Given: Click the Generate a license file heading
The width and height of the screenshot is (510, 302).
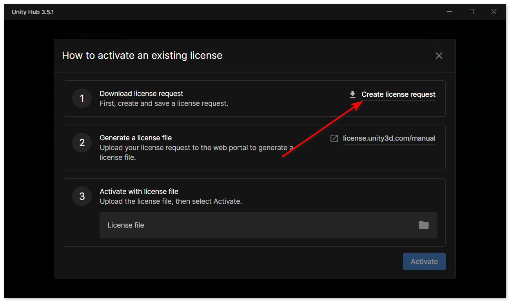Looking at the screenshot, I should point(136,138).
